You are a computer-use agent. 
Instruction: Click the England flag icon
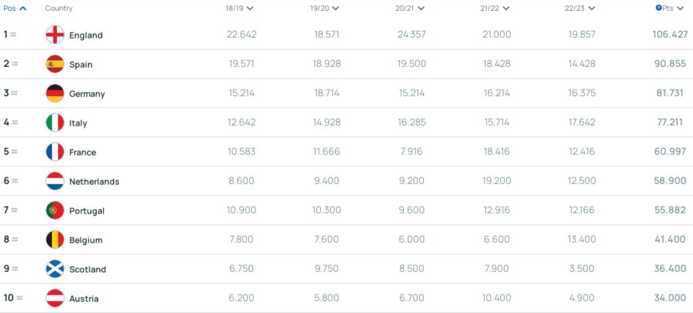55,35
